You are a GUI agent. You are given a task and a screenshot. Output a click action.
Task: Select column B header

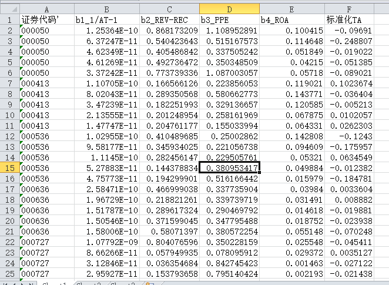pyautogui.click(x=107, y=9)
